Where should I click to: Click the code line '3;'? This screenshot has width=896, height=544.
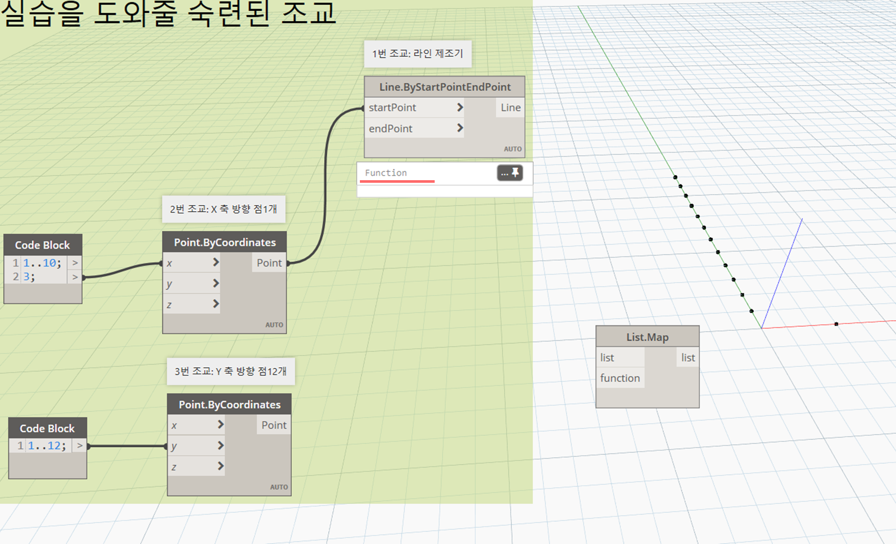(x=29, y=277)
